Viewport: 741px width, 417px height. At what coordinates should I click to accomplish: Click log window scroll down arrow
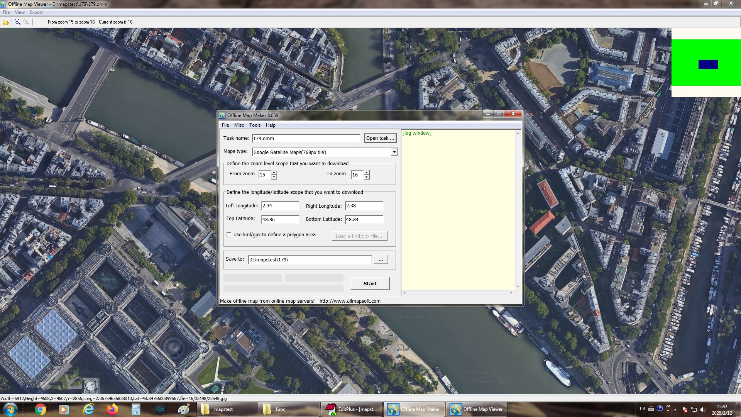pos(518,286)
